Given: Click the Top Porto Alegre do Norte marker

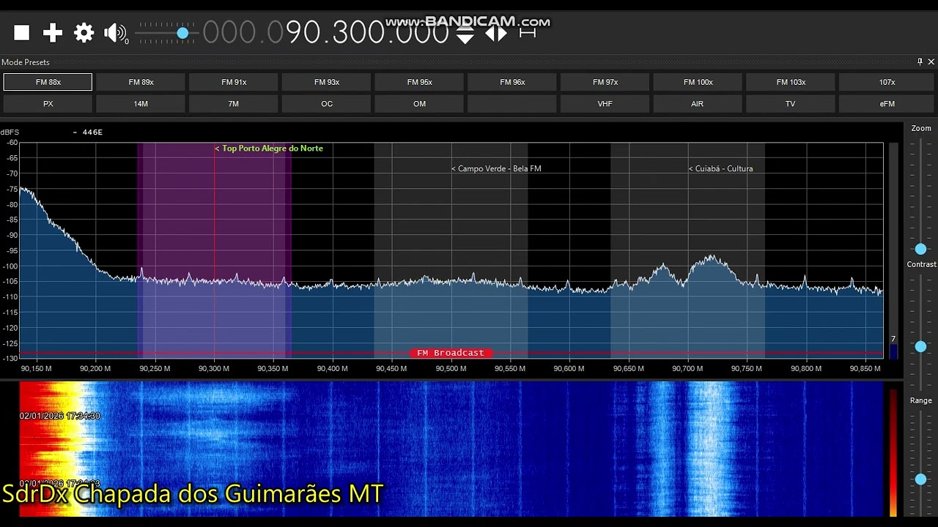Looking at the screenshot, I should [269, 149].
